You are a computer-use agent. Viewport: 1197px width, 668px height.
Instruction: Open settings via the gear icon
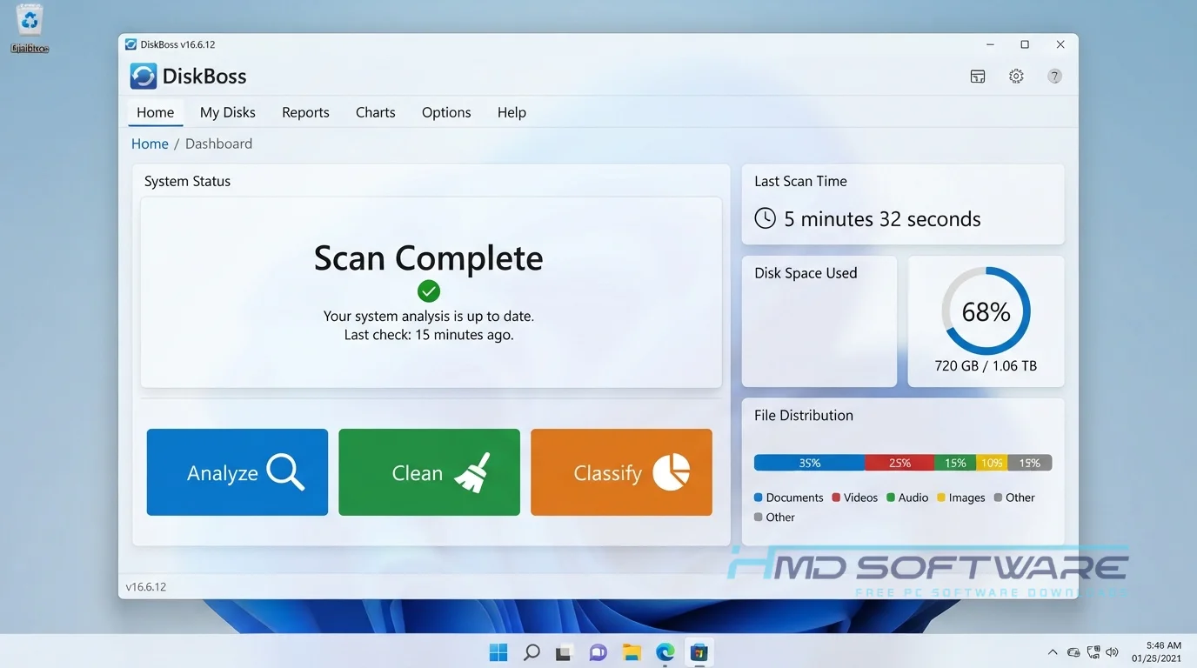click(x=1016, y=77)
